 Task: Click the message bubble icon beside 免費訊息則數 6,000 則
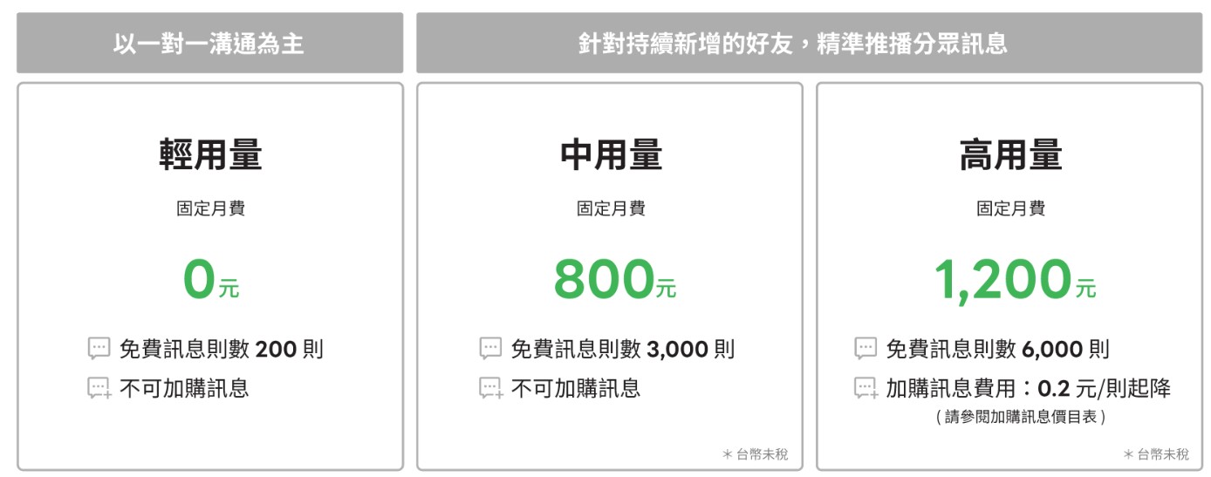coord(865,349)
